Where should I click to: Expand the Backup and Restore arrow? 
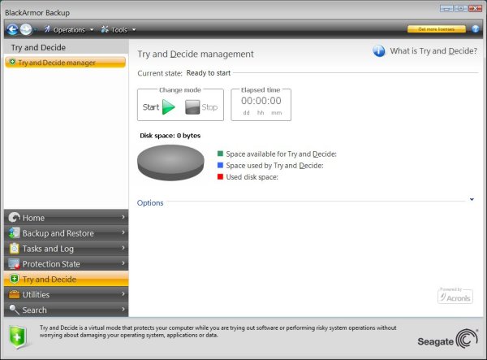tap(123, 232)
